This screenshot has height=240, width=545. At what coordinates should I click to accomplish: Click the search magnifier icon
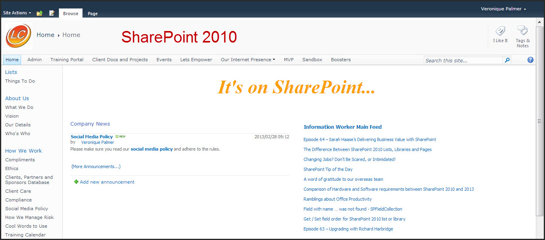coord(507,60)
